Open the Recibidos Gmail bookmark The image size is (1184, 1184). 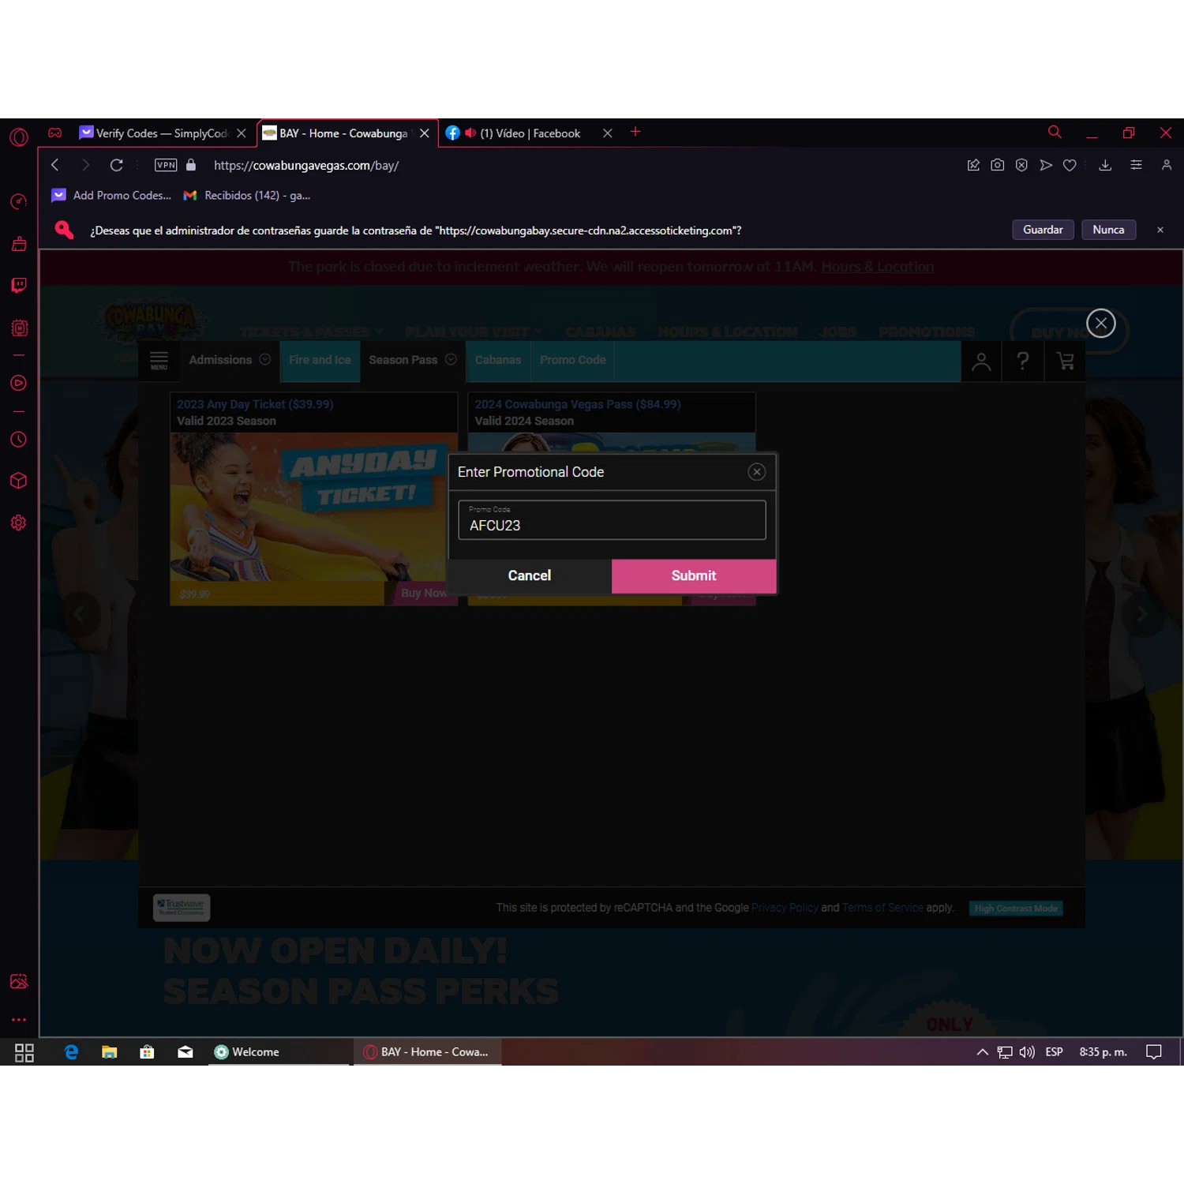246,195
